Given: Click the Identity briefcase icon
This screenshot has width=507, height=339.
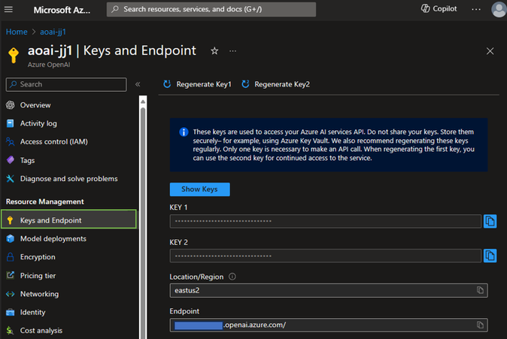Looking at the screenshot, I should pyautogui.click(x=11, y=312).
